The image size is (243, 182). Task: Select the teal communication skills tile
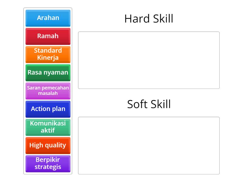[x=48, y=127]
